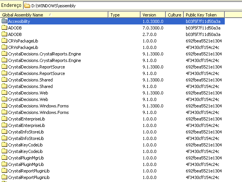Click icon of CRVsPackageLib with token 692fbea5521e1304
Image resolution: width=242 pixels, height=182 pixels.
pos(4,41)
